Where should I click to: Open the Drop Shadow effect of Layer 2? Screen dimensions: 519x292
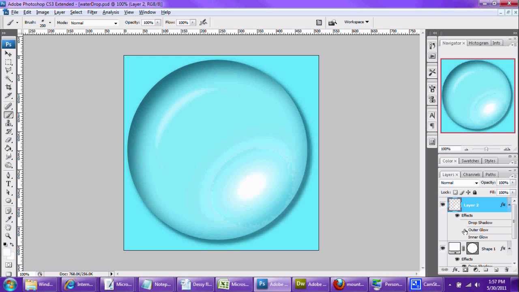tap(480, 223)
